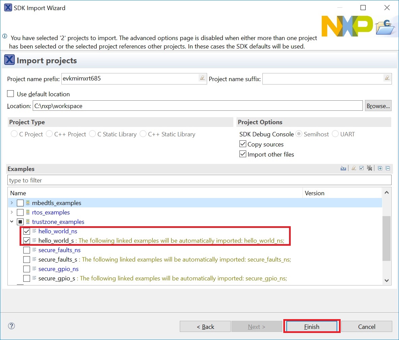Viewport: 399px width, 340px height.
Task: Uncheck the Copy sources option
Action: [x=243, y=144]
